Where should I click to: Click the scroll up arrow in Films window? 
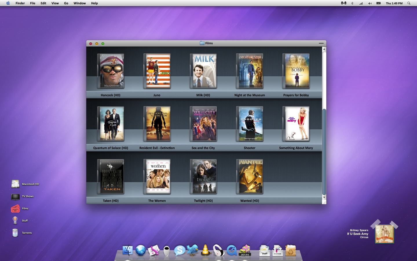(324, 49)
